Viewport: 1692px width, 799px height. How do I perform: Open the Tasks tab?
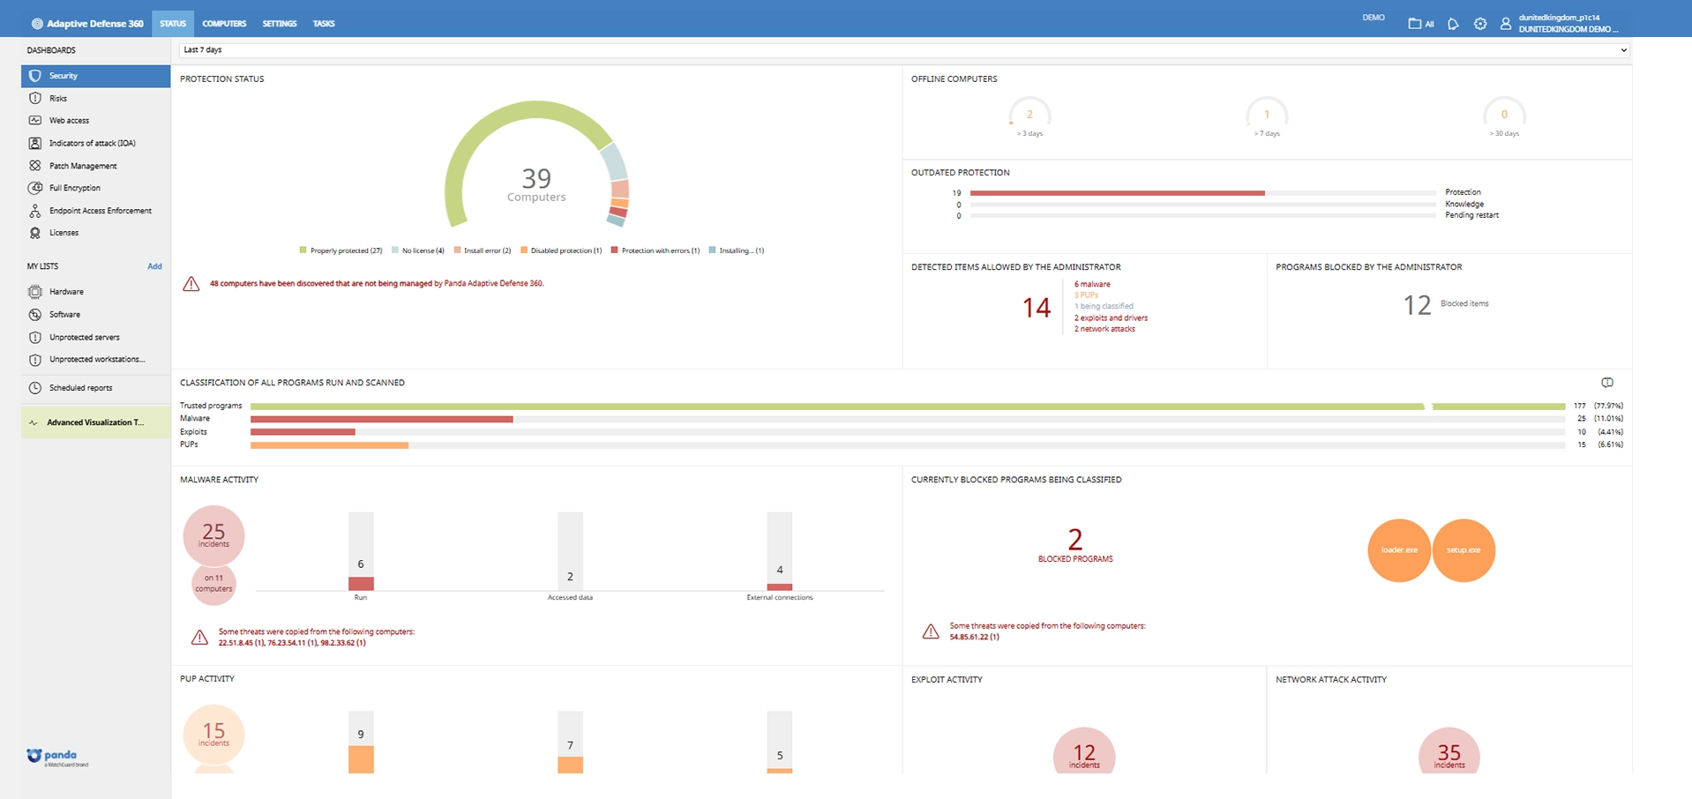coord(324,24)
